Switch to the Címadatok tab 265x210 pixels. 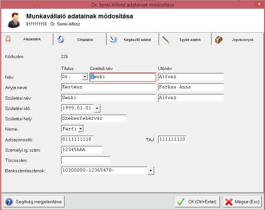point(85,40)
